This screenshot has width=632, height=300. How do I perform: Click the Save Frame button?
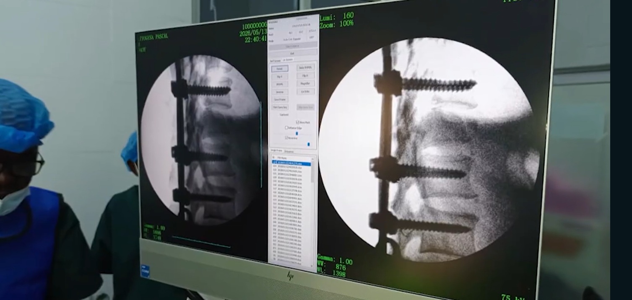(280, 100)
